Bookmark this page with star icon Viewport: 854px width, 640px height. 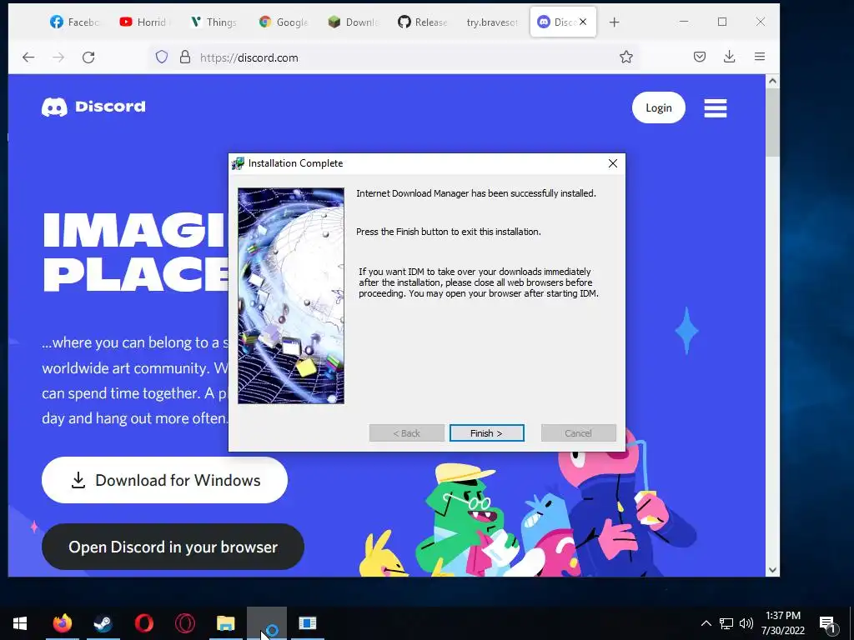click(x=626, y=57)
